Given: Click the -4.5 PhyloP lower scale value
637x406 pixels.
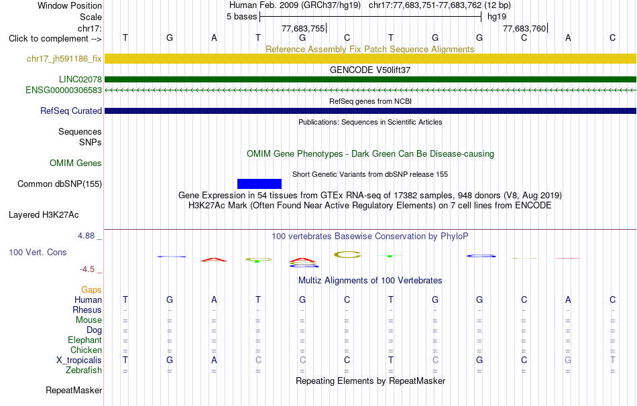Looking at the screenshot, I should coord(87,269).
